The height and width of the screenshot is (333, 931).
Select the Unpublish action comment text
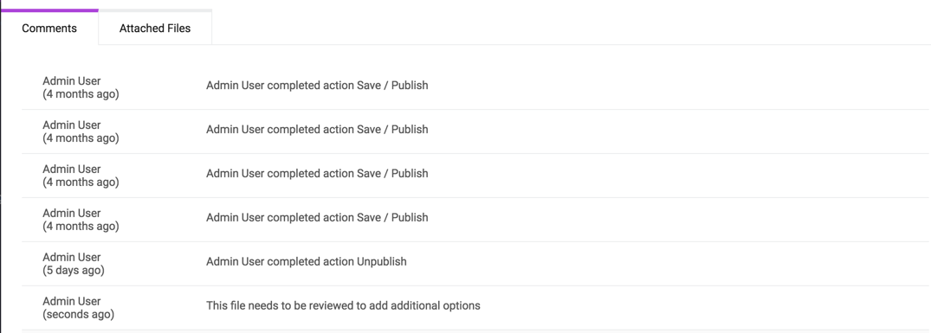pyautogui.click(x=307, y=261)
